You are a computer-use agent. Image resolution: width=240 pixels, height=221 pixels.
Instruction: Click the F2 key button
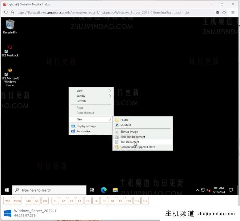(x=63, y=201)
